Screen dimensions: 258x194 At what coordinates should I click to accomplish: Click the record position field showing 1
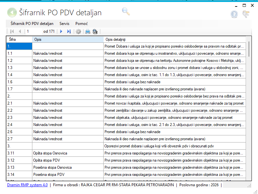click(34, 31)
